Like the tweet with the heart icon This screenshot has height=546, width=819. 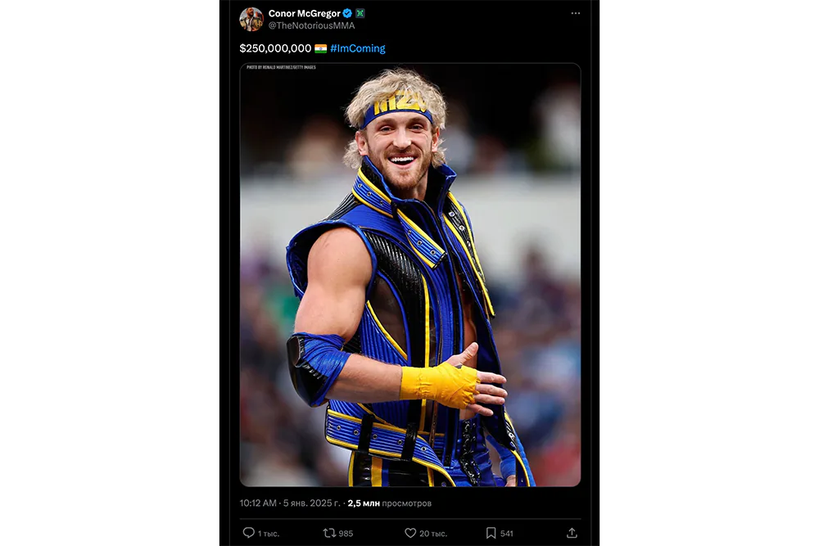[x=410, y=533]
